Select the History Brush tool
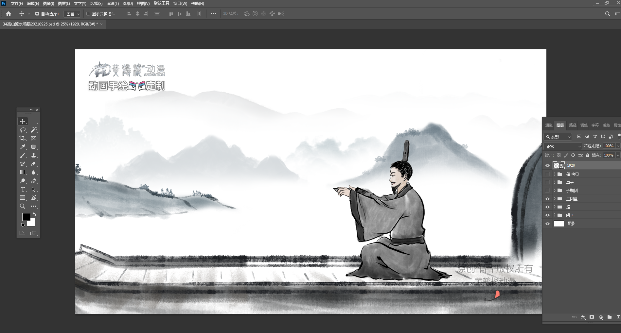Viewport: 621px width, 333px height. [x=22, y=164]
